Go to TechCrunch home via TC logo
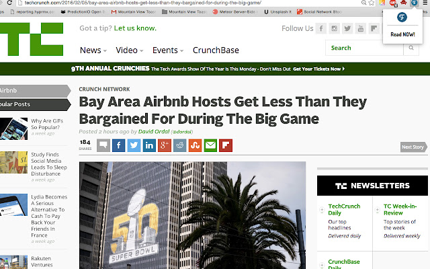The height and width of the screenshot is (269, 430). [x=32, y=39]
